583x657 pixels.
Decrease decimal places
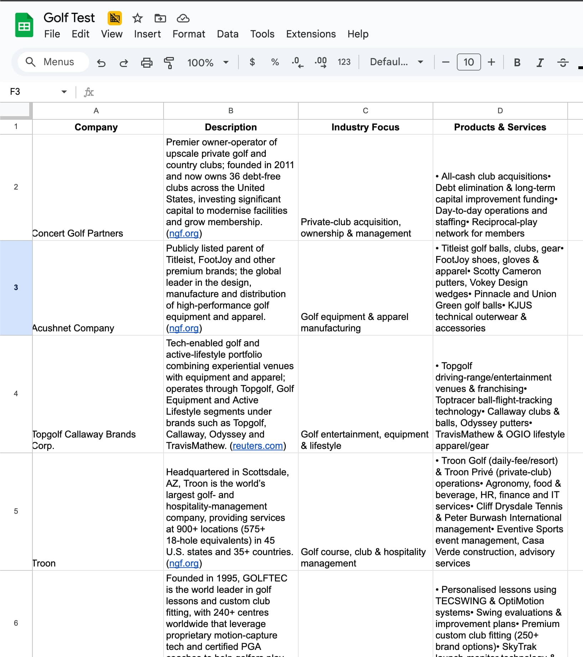tap(298, 62)
